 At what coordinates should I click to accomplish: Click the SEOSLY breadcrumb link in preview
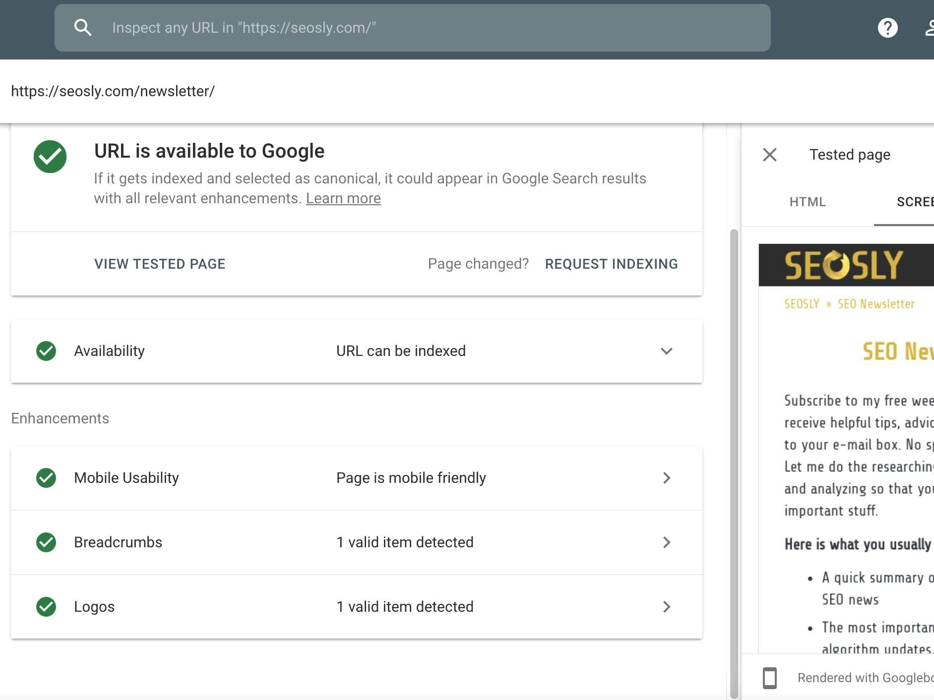pyautogui.click(x=802, y=304)
